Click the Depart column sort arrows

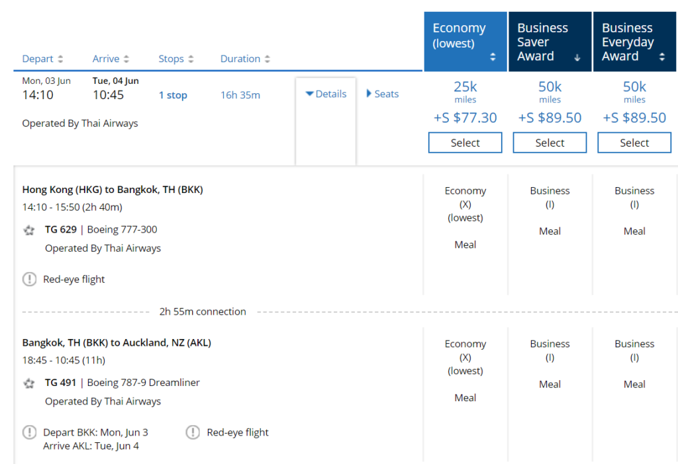coord(60,59)
